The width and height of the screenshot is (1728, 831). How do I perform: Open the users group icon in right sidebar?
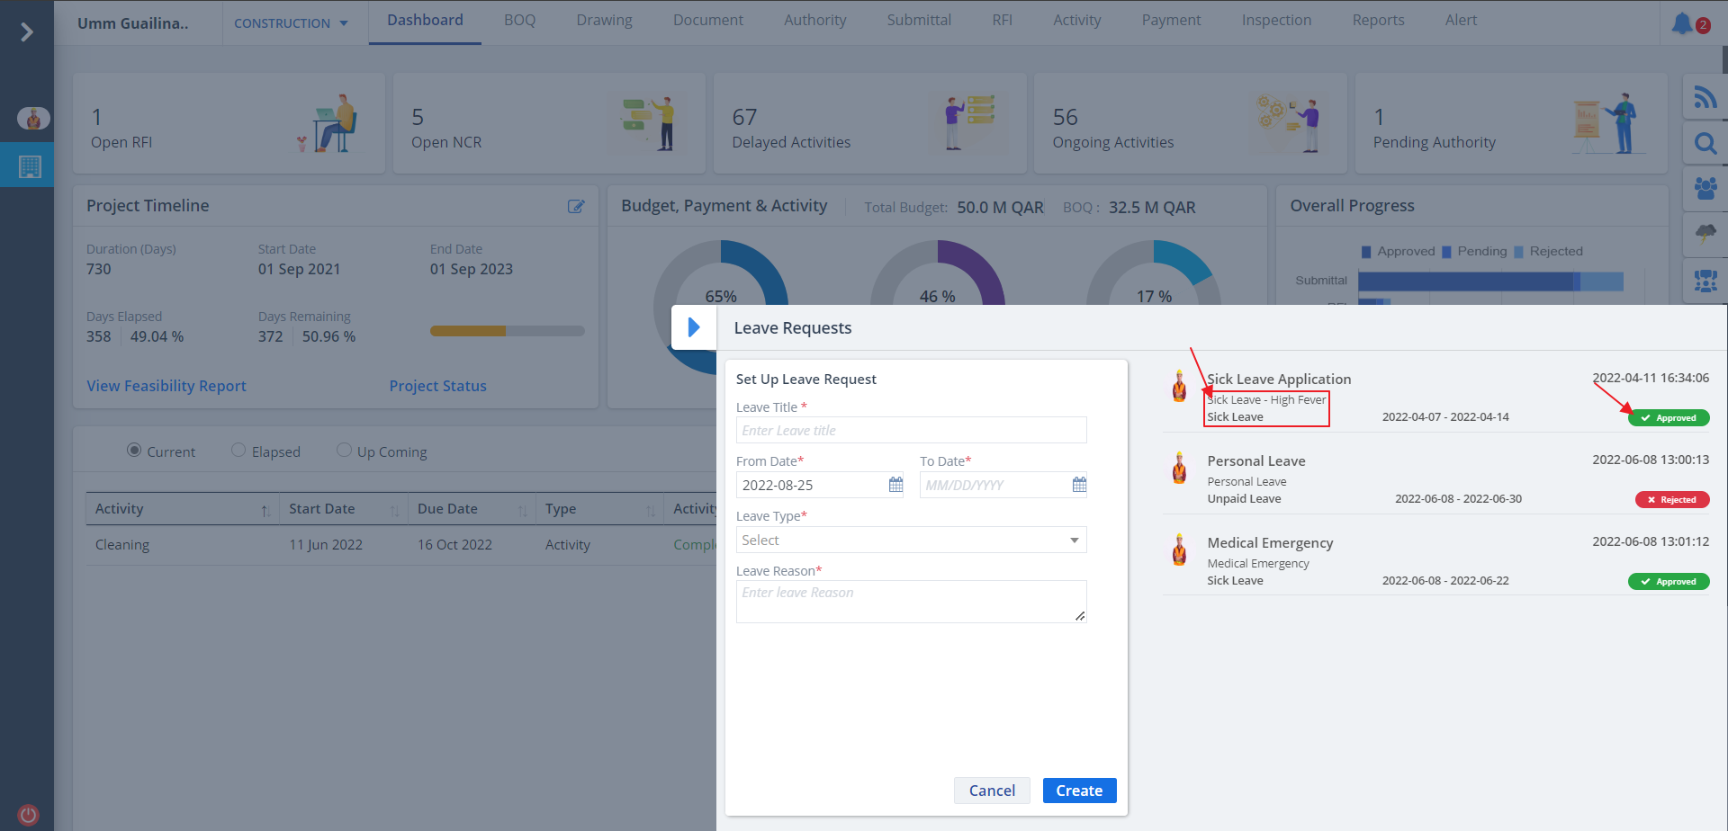click(x=1705, y=188)
